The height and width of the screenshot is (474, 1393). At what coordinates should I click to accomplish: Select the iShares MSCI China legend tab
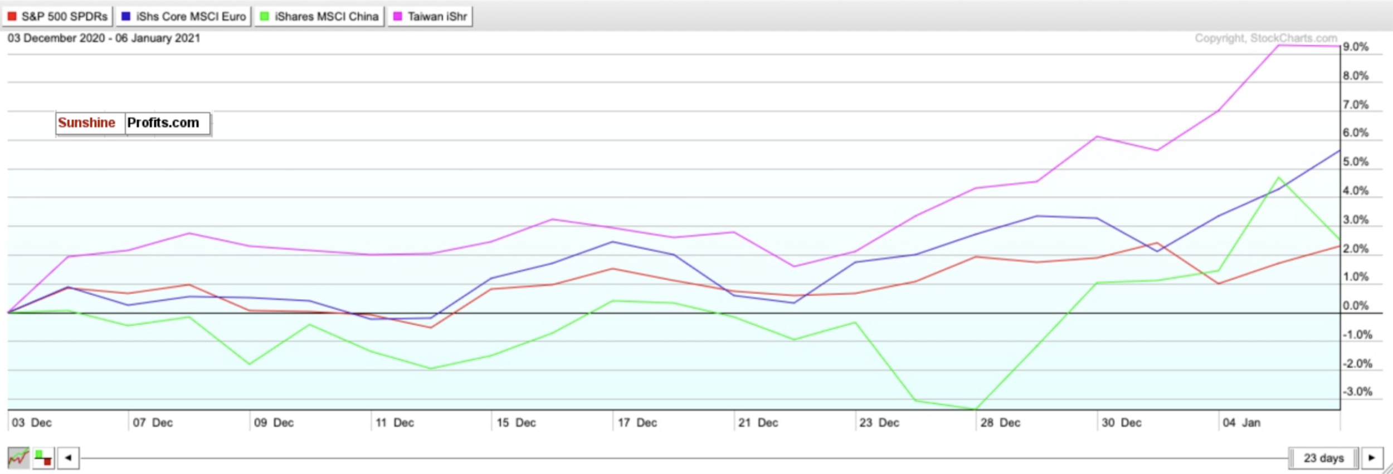coord(319,16)
